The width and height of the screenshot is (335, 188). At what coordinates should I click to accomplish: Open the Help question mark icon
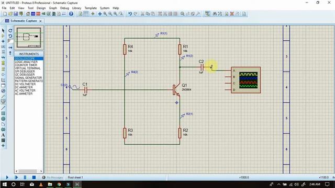point(71,14)
